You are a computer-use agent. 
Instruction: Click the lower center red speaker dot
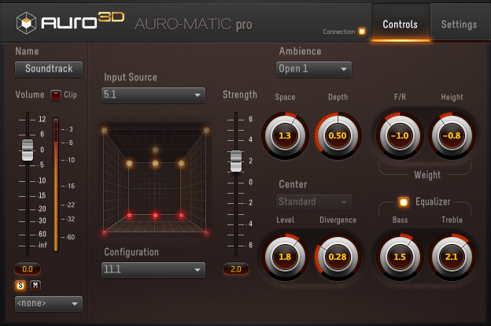coord(155,215)
